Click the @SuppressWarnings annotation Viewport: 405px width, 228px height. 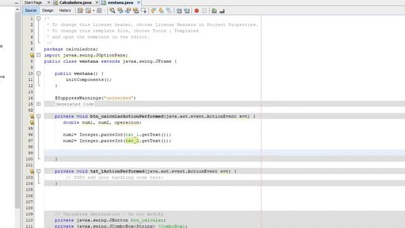click(96, 98)
